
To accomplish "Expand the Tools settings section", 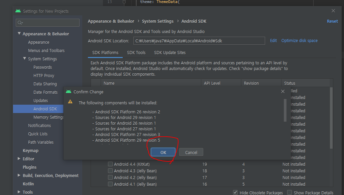I will point(19,192).
